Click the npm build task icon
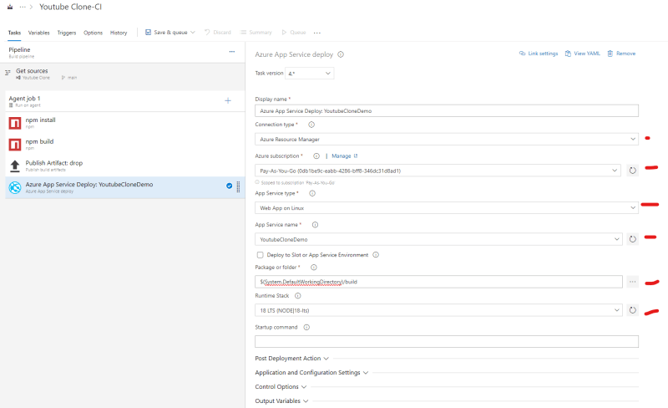Screen dimensions: 668x408 (x=15, y=145)
